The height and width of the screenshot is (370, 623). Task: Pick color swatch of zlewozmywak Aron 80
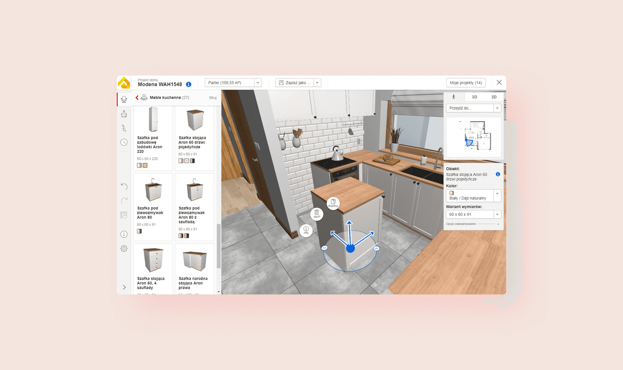point(139,231)
